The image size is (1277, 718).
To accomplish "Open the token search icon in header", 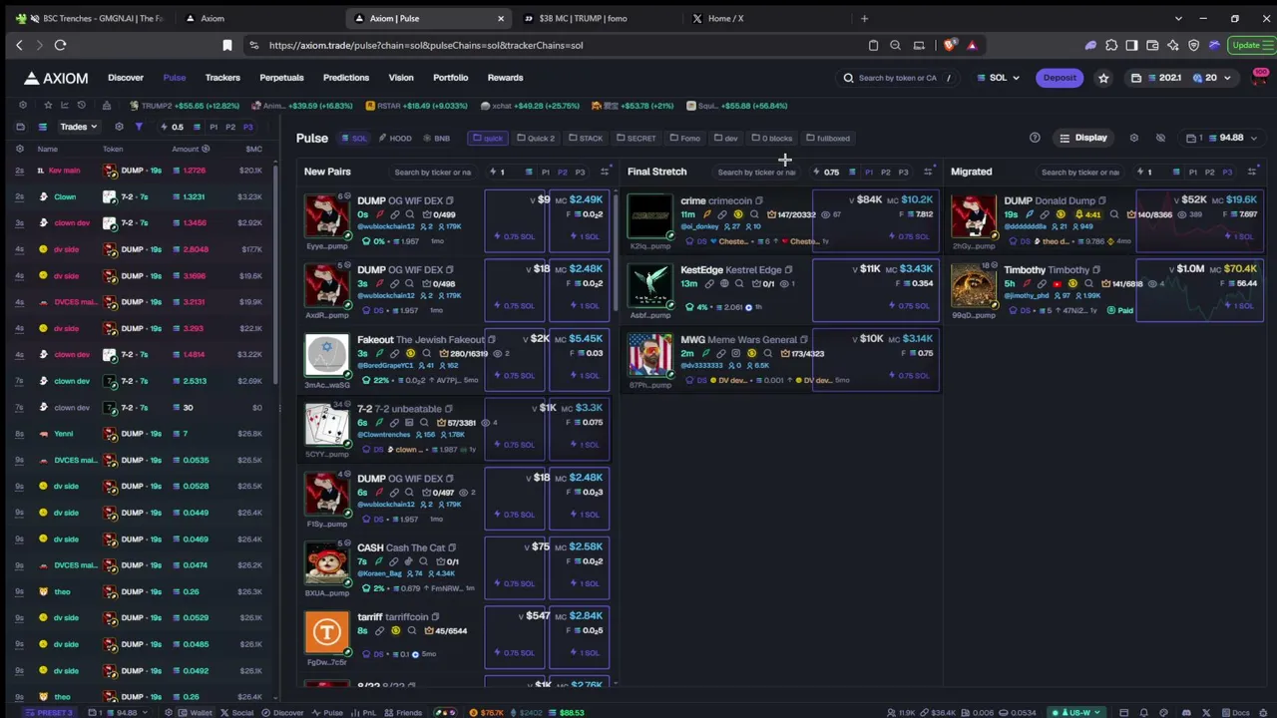I will click(x=849, y=78).
